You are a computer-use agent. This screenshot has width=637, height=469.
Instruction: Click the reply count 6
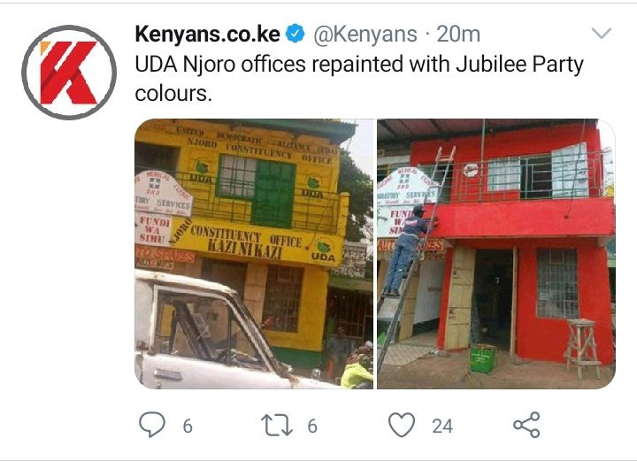click(188, 427)
